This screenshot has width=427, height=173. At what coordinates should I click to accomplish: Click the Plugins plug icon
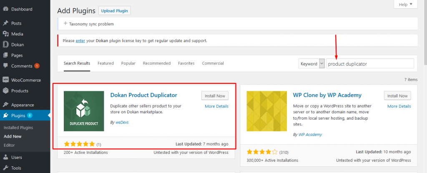tap(5, 115)
